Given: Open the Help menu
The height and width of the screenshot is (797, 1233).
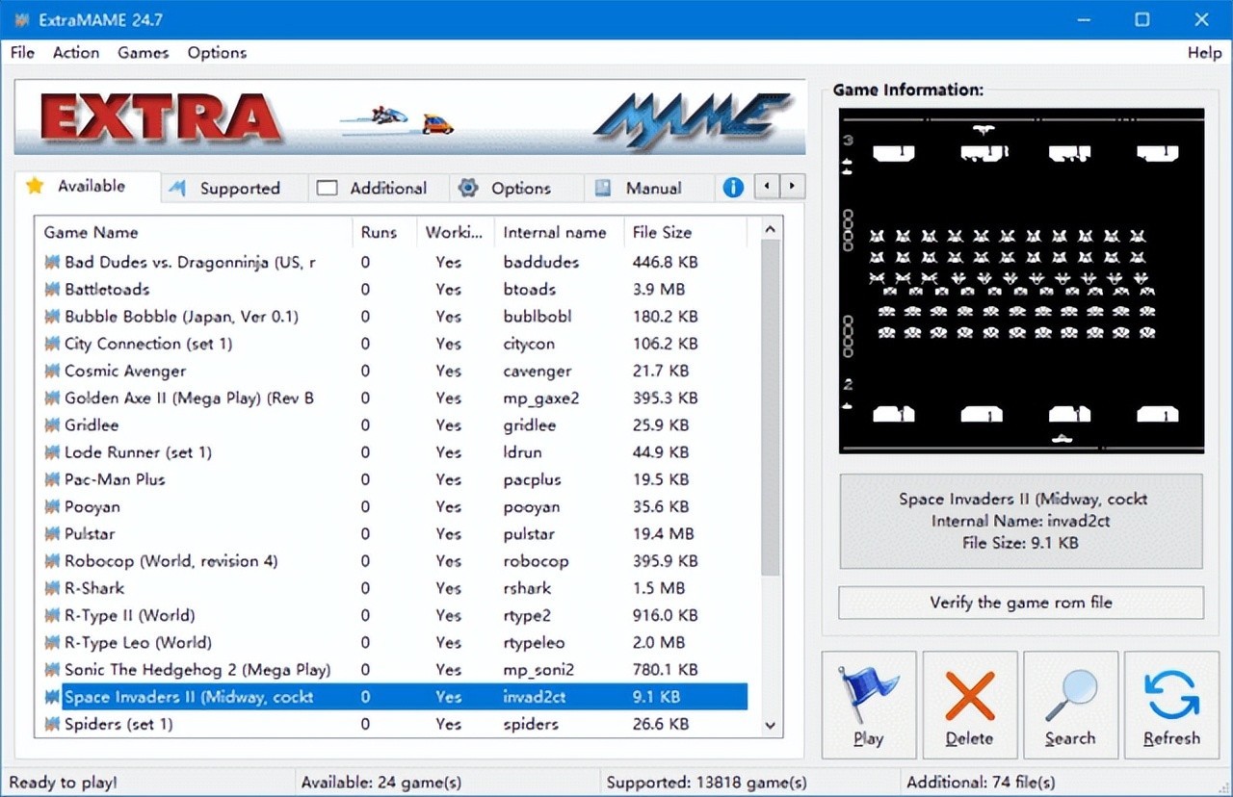Looking at the screenshot, I should (1204, 53).
